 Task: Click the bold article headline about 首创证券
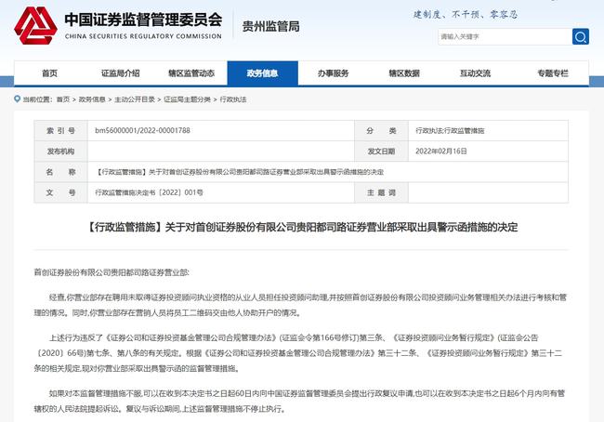pyautogui.click(x=302, y=227)
